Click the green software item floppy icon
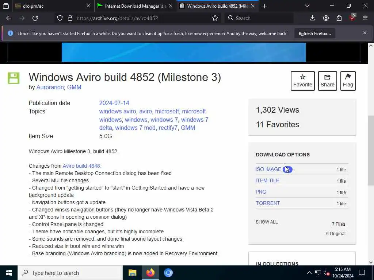Image resolution: width=374 pixels, height=280 pixels. 14,78
